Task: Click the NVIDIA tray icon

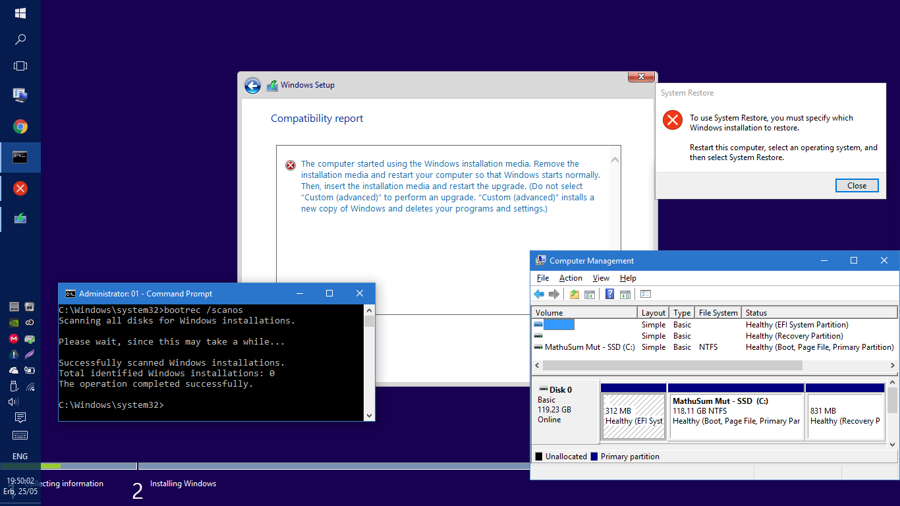Action: [x=14, y=323]
